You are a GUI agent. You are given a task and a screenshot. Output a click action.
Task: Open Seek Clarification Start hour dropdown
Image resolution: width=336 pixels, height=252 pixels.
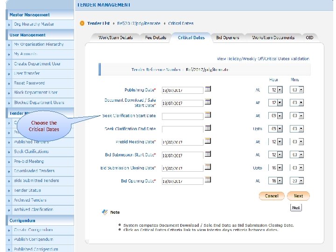coord(280,116)
